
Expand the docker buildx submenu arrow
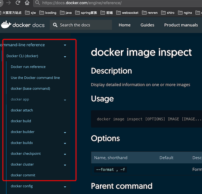(65, 143)
